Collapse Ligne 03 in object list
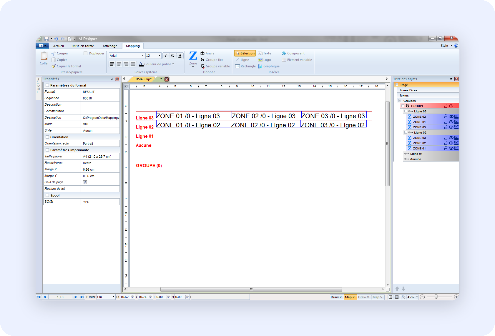This screenshot has width=495, height=336. (406, 111)
